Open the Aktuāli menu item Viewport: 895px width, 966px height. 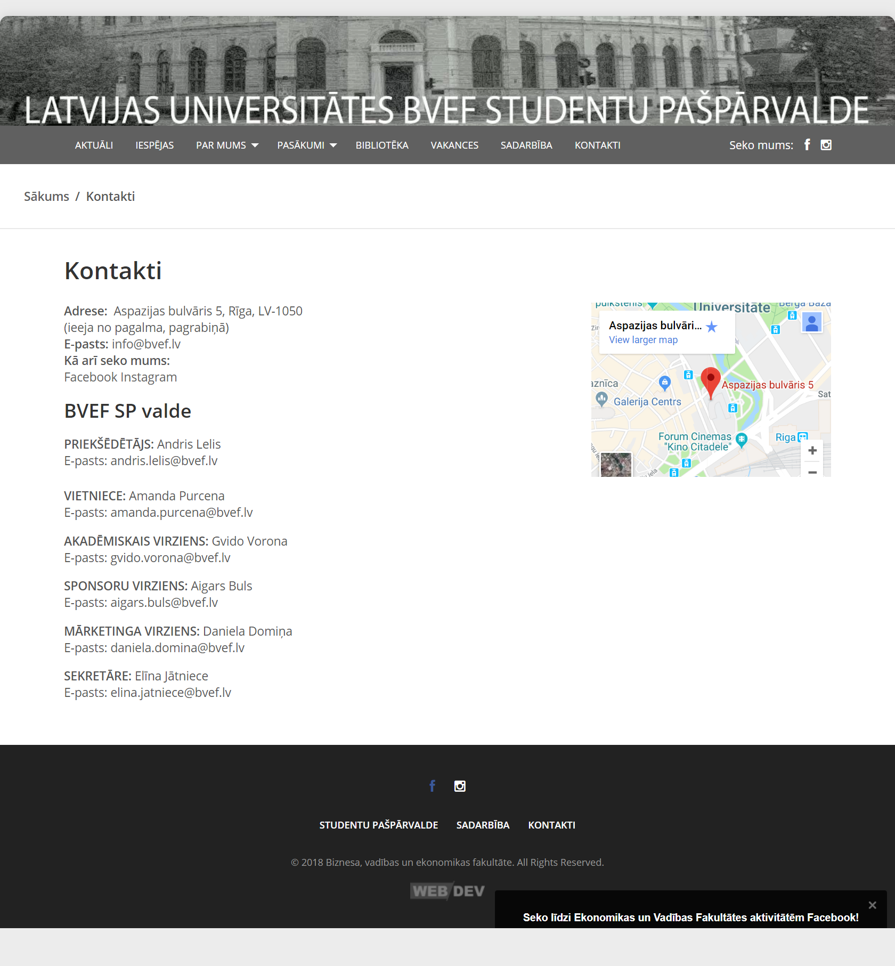pyautogui.click(x=94, y=145)
